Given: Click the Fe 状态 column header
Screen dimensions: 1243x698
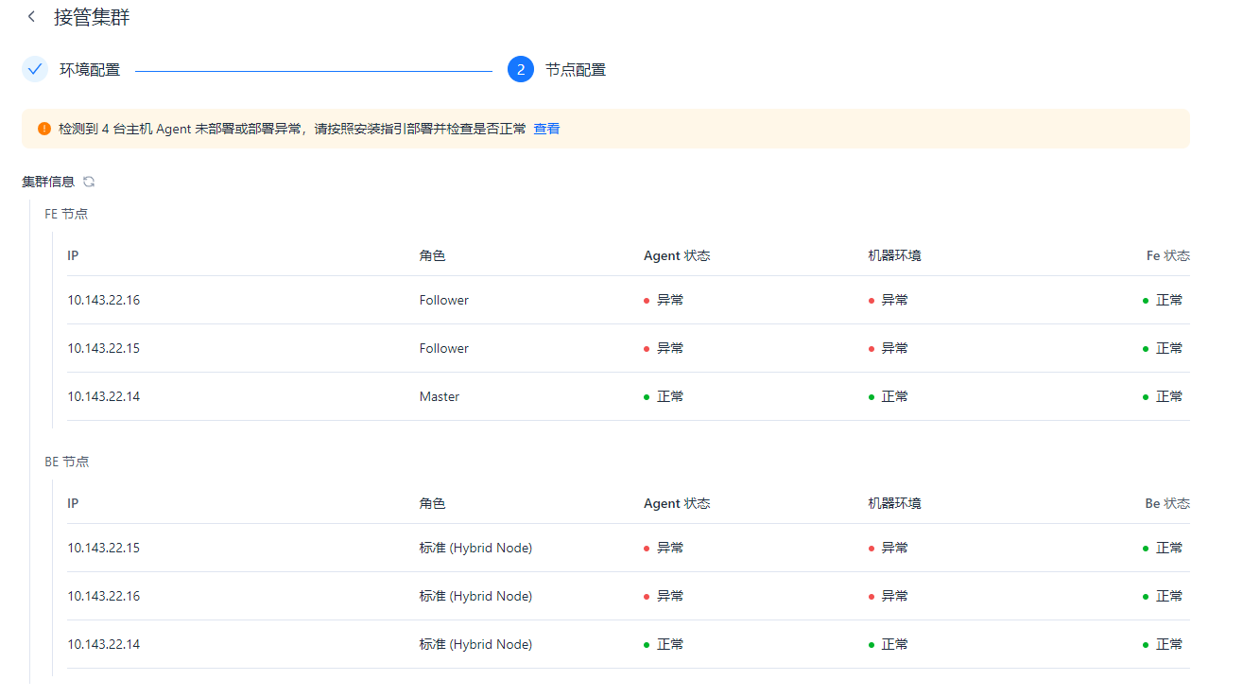Looking at the screenshot, I should (x=1167, y=255).
